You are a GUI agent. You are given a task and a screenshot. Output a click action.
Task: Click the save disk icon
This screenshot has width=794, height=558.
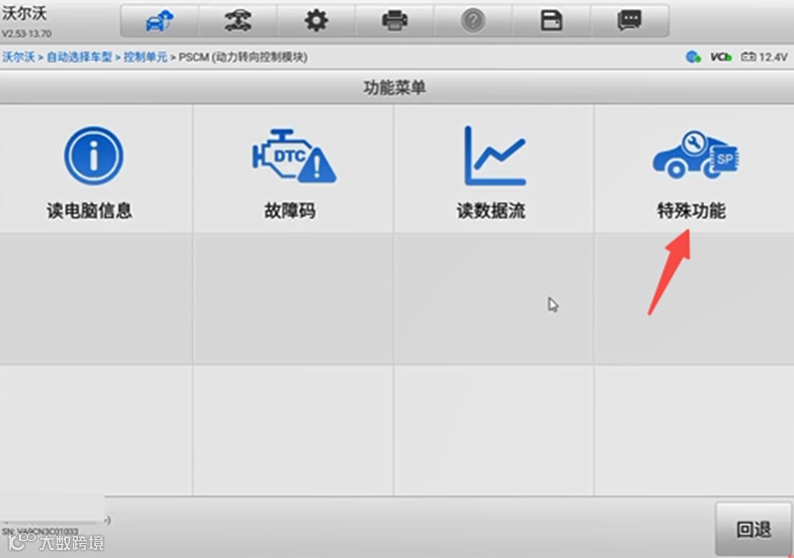point(551,21)
